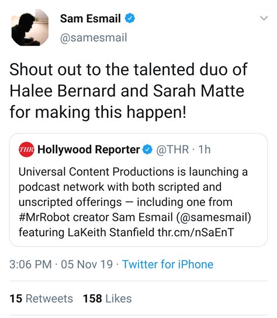The image size is (277, 318).
Task: Open the quoted tweet's 1h timestamp
Action: point(205,149)
